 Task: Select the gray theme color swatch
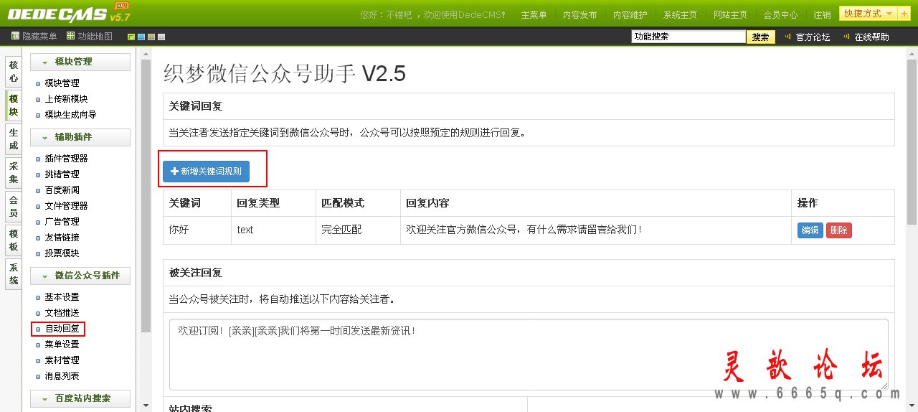pos(161,37)
